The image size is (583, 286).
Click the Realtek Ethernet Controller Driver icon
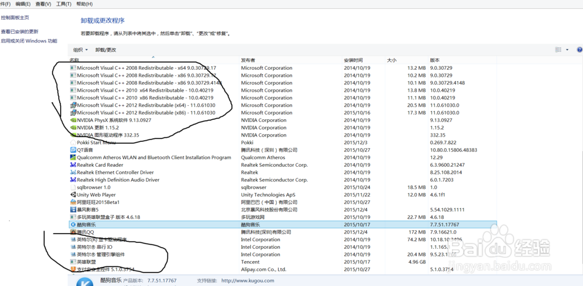73,172
